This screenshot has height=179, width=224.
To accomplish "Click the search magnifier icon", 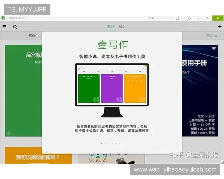I will pyautogui.click(x=15, y=27).
